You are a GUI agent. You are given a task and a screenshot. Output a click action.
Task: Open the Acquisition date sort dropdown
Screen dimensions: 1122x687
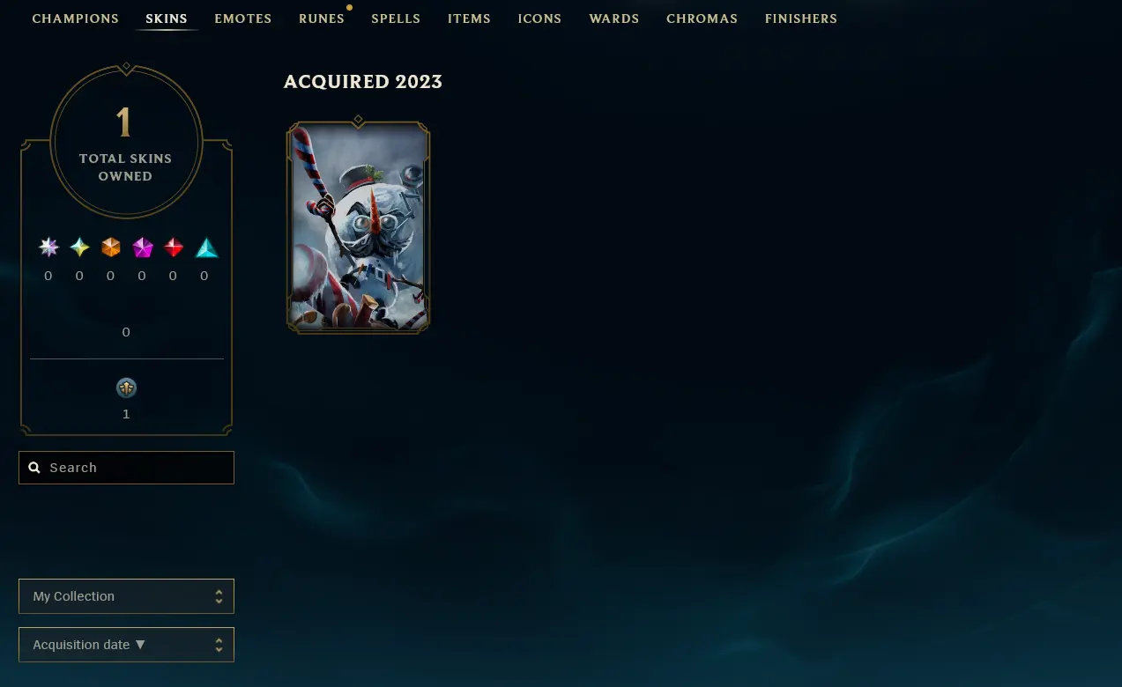126,645
